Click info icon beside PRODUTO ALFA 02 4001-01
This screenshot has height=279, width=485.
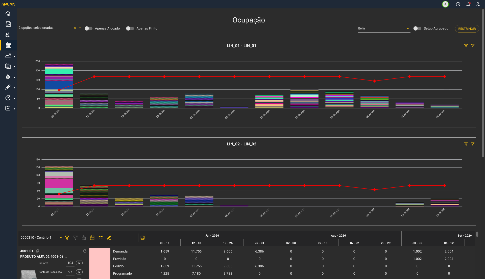tap(66, 257)
